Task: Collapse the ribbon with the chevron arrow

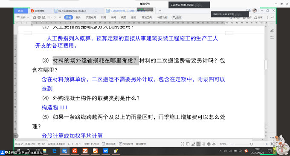Action: click(272, 17)
